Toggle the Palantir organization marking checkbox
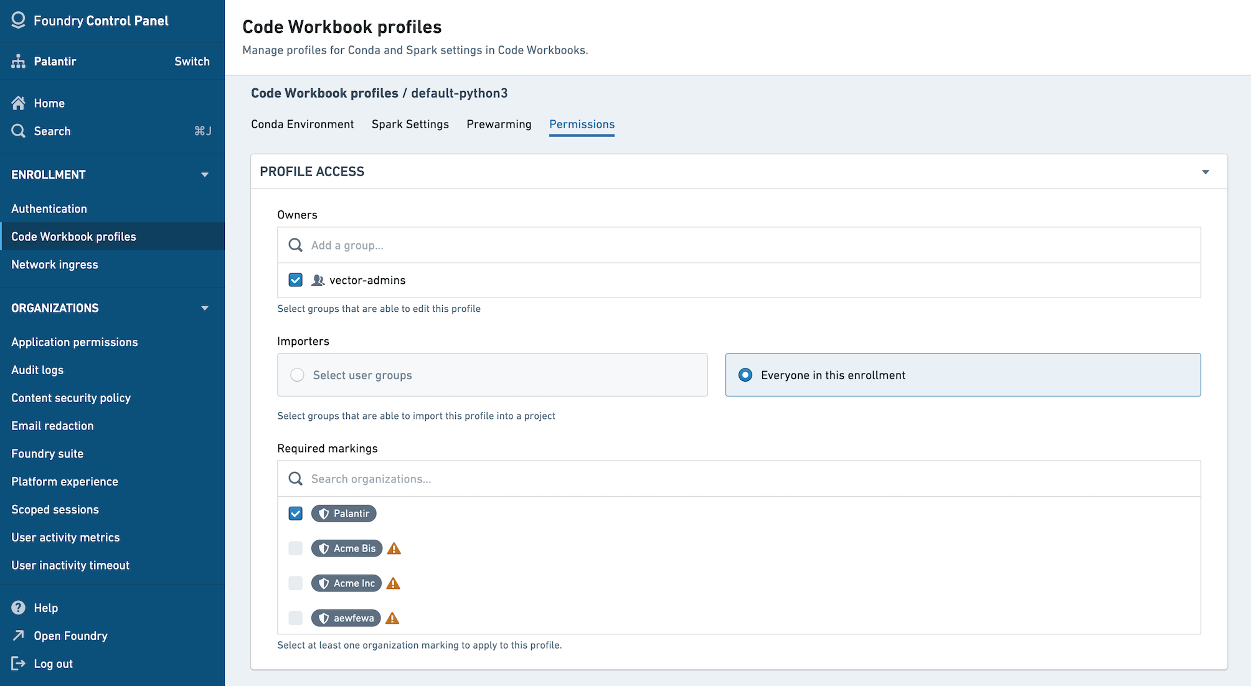This screenshot has width=1251, height=686. pyautogui.click(x=295, y=513)
